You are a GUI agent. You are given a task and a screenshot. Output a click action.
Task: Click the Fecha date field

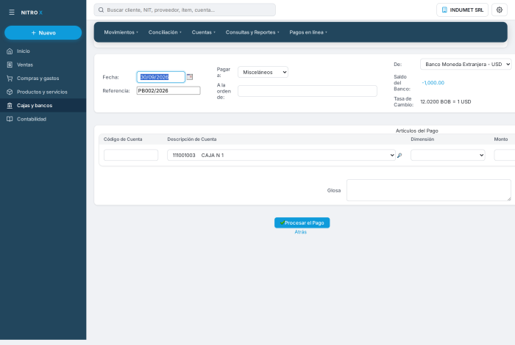(x=160, y=77)
